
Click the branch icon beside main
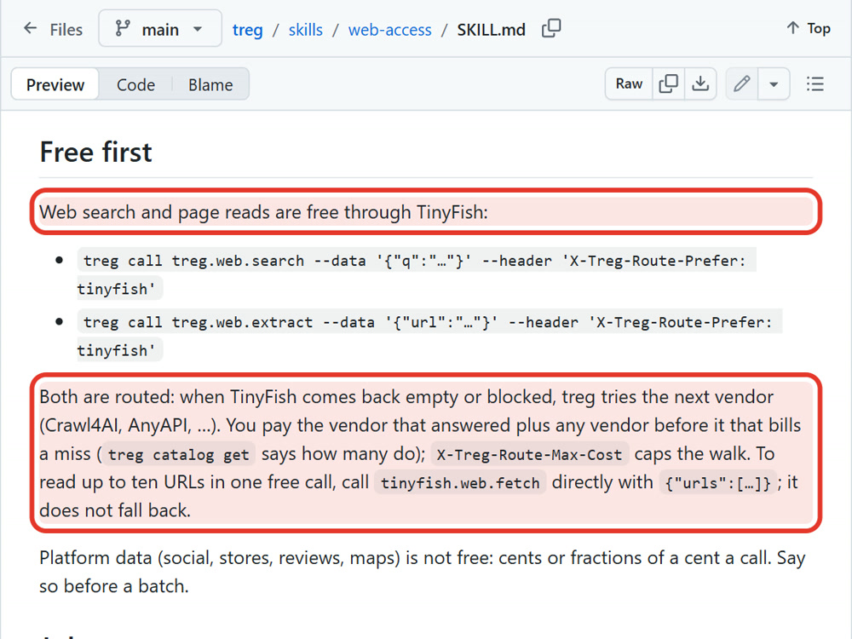click(122, 28)
